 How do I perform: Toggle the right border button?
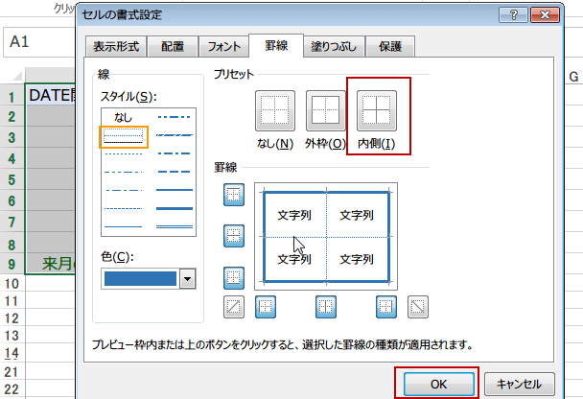click(386, 307)
